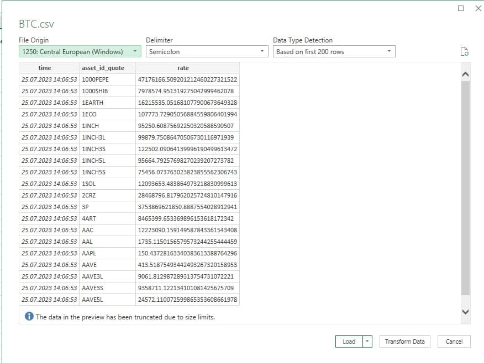Select the rate column header
Screen dimensions: 484x363
(187, 68)
